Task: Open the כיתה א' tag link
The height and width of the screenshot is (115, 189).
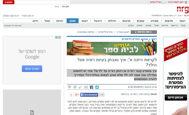Action: click(133, 94)
